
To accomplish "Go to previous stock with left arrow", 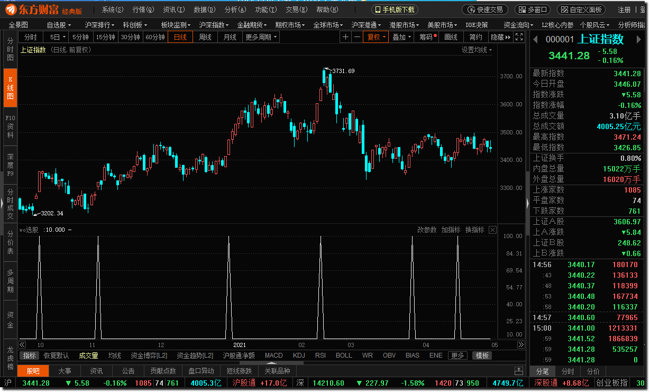I will click(x=535, y=39).
